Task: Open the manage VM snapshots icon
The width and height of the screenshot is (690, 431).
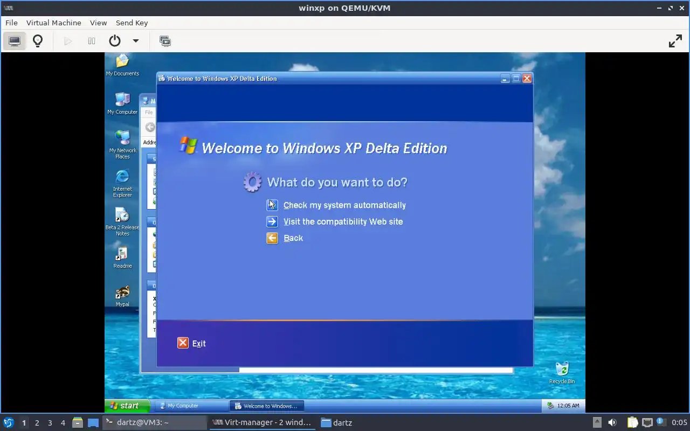Action: [x=165, y=41]
